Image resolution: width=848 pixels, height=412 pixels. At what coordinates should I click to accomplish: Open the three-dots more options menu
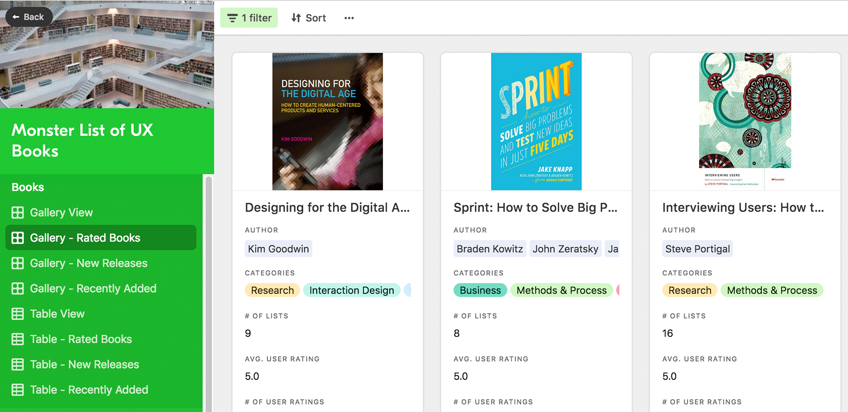pos(349,18)
